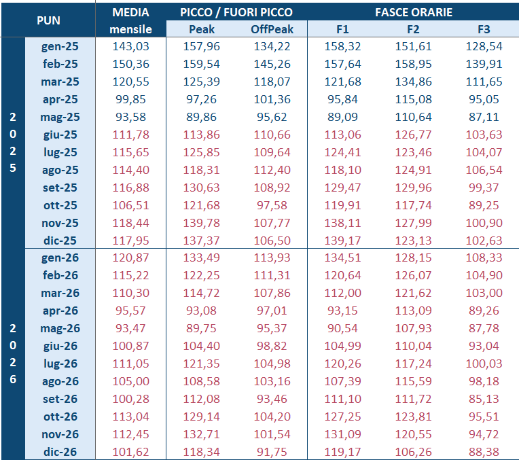This screenshot has width=519, height=460.
Task: Click the Peak column subheader
Action: (x=202, y=29)
